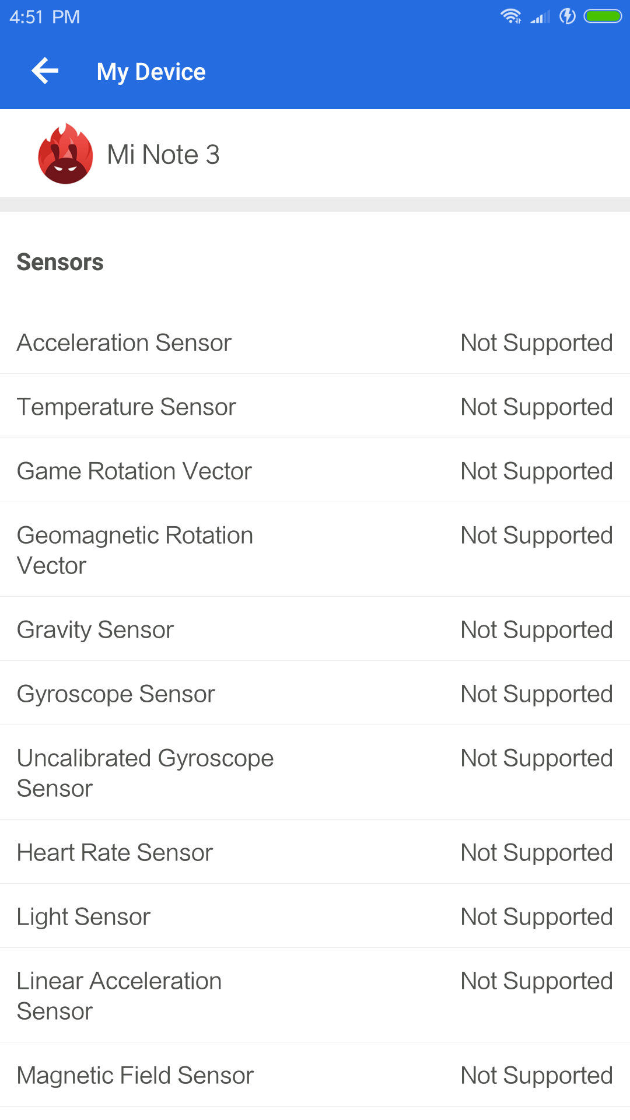Tap the back arrow icon
Viewport: 630px width, 1120px height.
[x=45, y=71]
